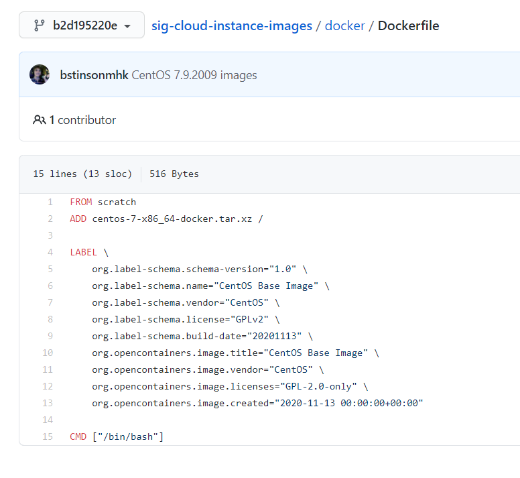Open the CentOS 7.9.2009 images commit
Screen dimensions: 520x478
[x=194, y=75]
